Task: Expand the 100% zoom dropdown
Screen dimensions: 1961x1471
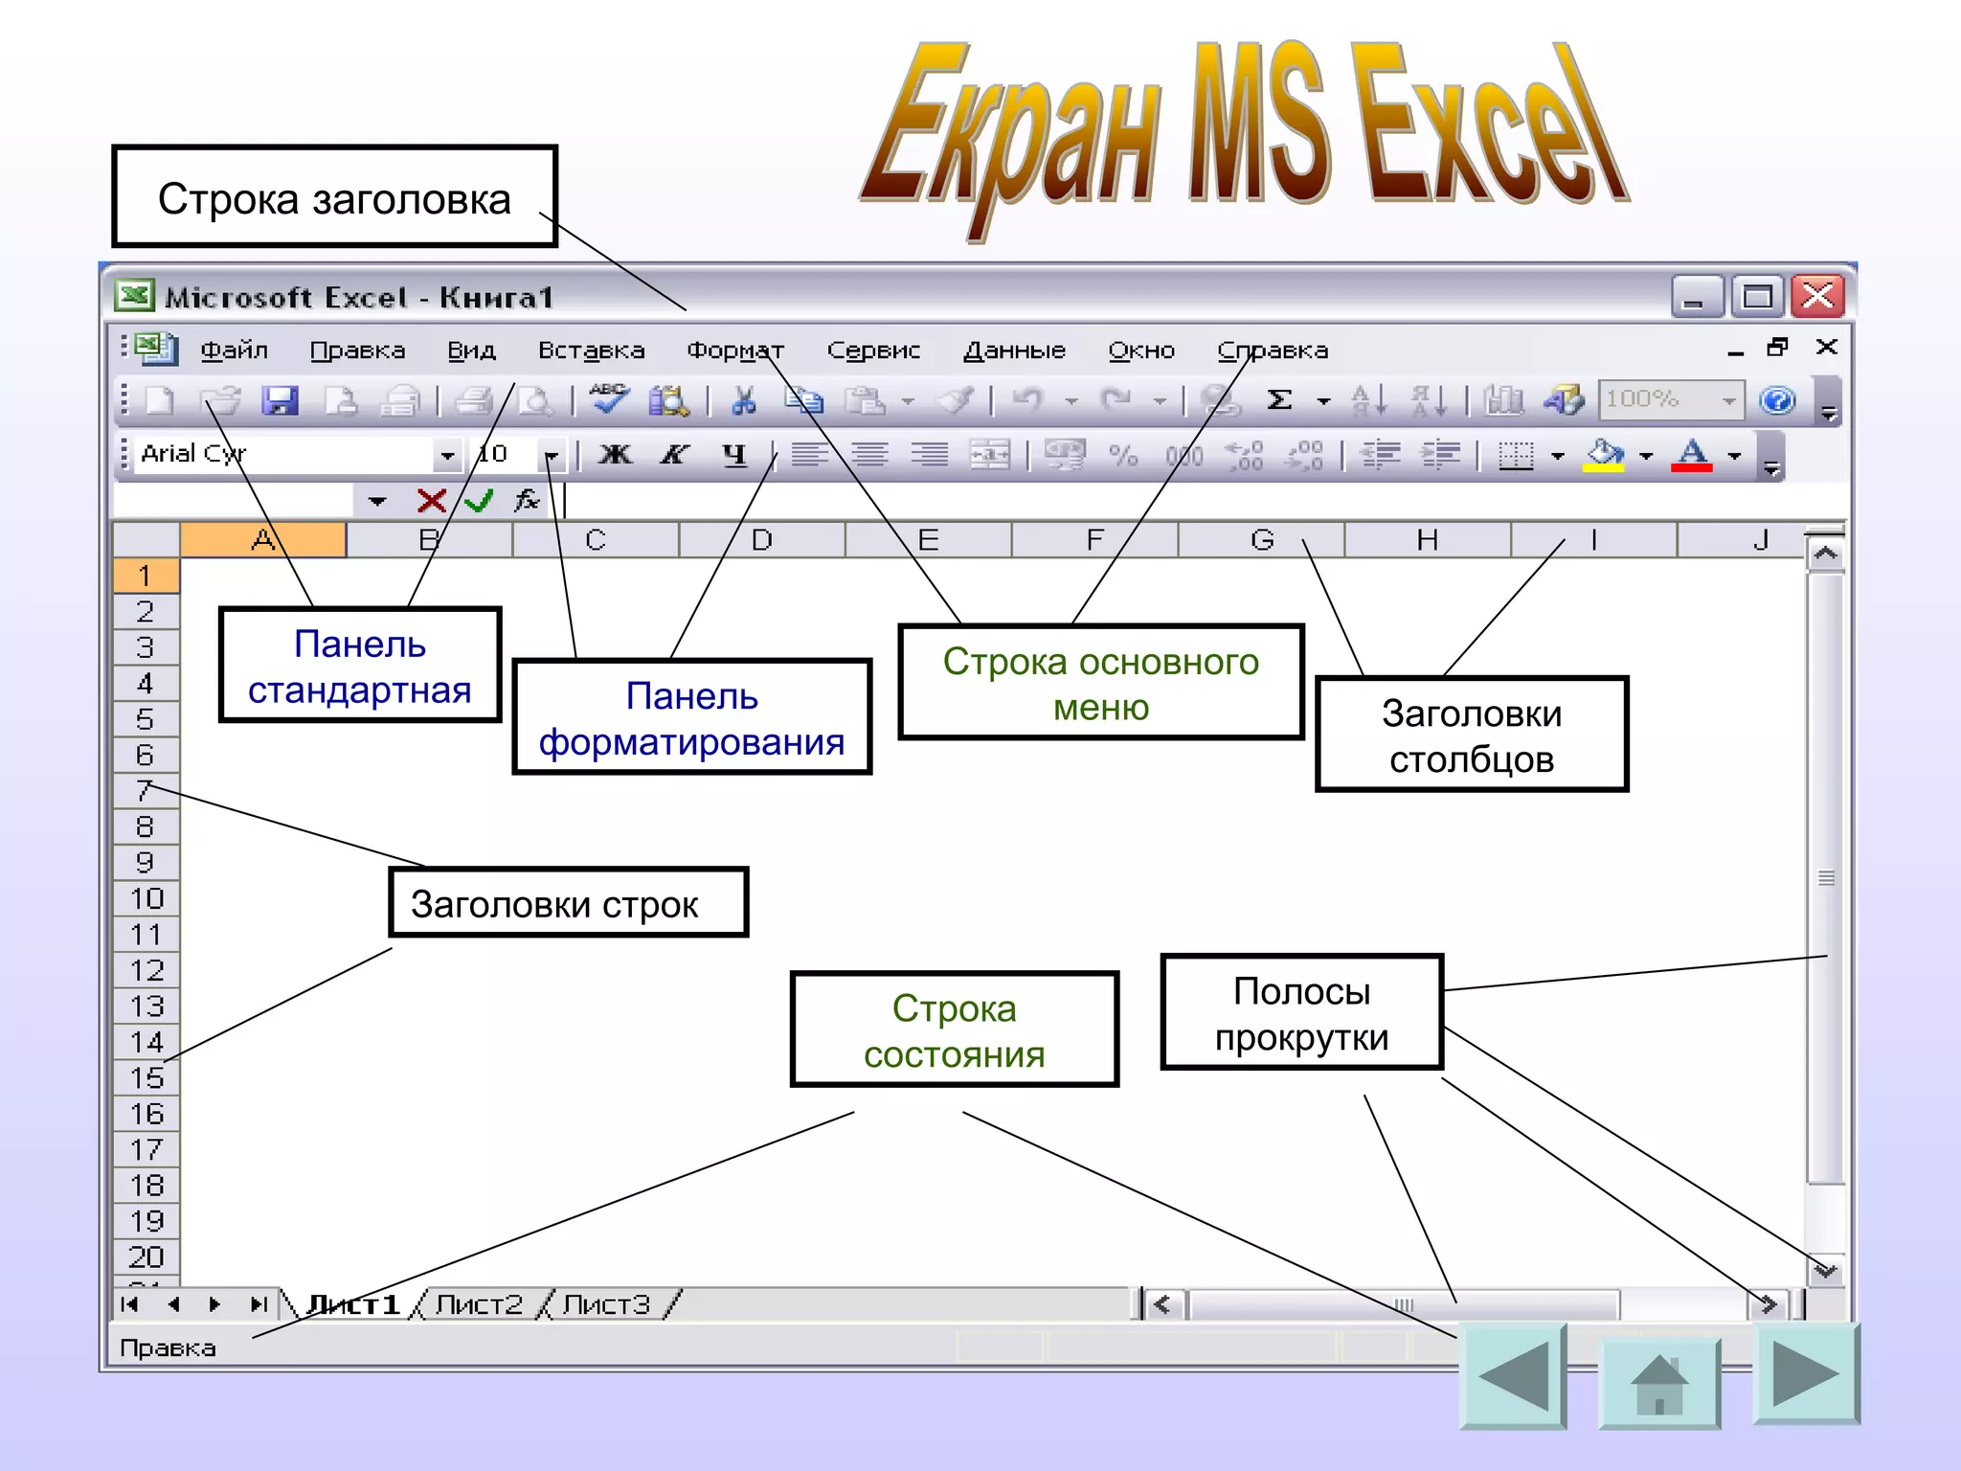Action: tap(1728, 400)
